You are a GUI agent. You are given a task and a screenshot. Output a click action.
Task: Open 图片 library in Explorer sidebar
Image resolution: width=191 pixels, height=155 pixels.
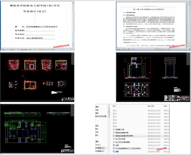pos(97,129)
